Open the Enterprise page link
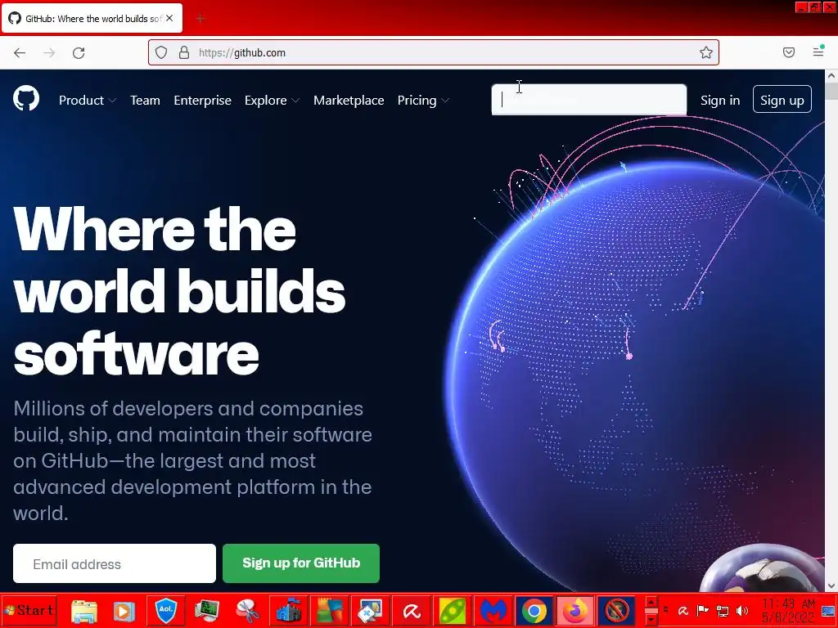This screenshot has height=628, width=838. click(203, 101)
